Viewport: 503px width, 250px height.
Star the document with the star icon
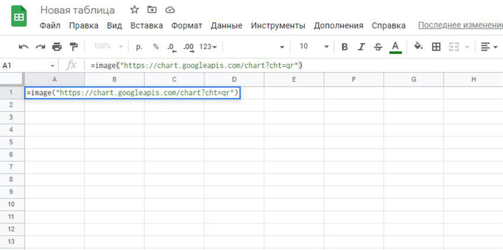point(134,10)
